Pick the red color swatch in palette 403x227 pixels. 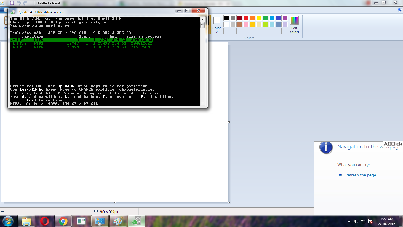click(x=246, y=18)
